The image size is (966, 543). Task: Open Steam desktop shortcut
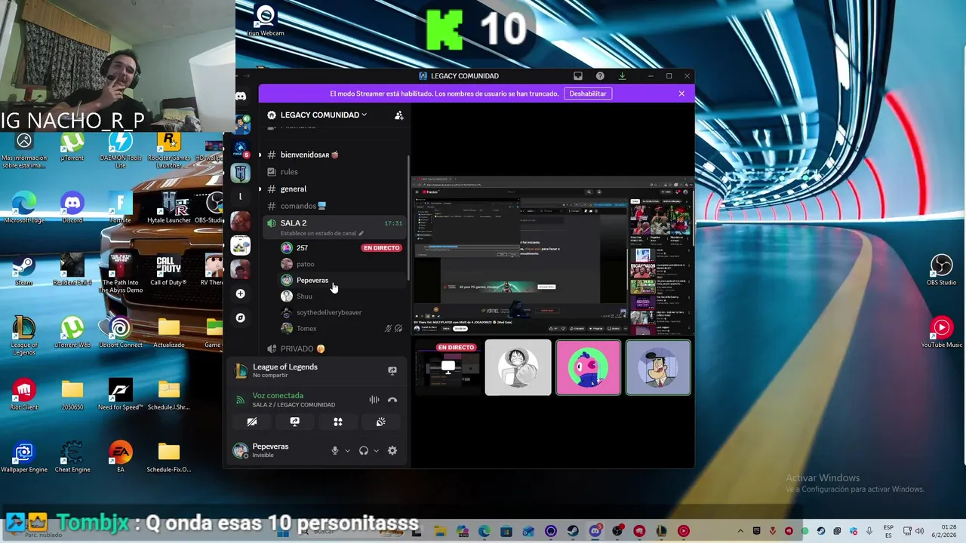pos(24,270)
